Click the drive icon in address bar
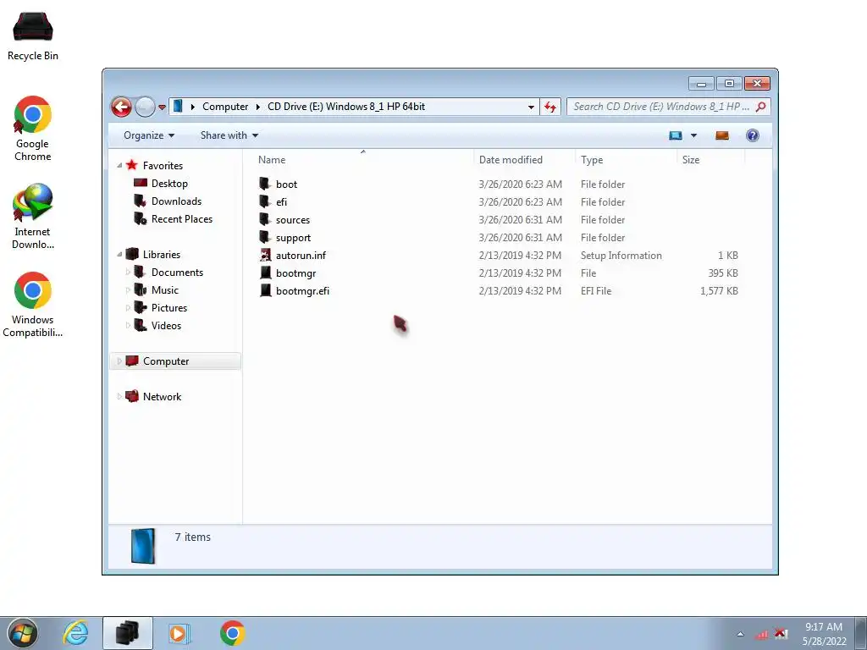This screenshot has width=867, height=650. 178,106
